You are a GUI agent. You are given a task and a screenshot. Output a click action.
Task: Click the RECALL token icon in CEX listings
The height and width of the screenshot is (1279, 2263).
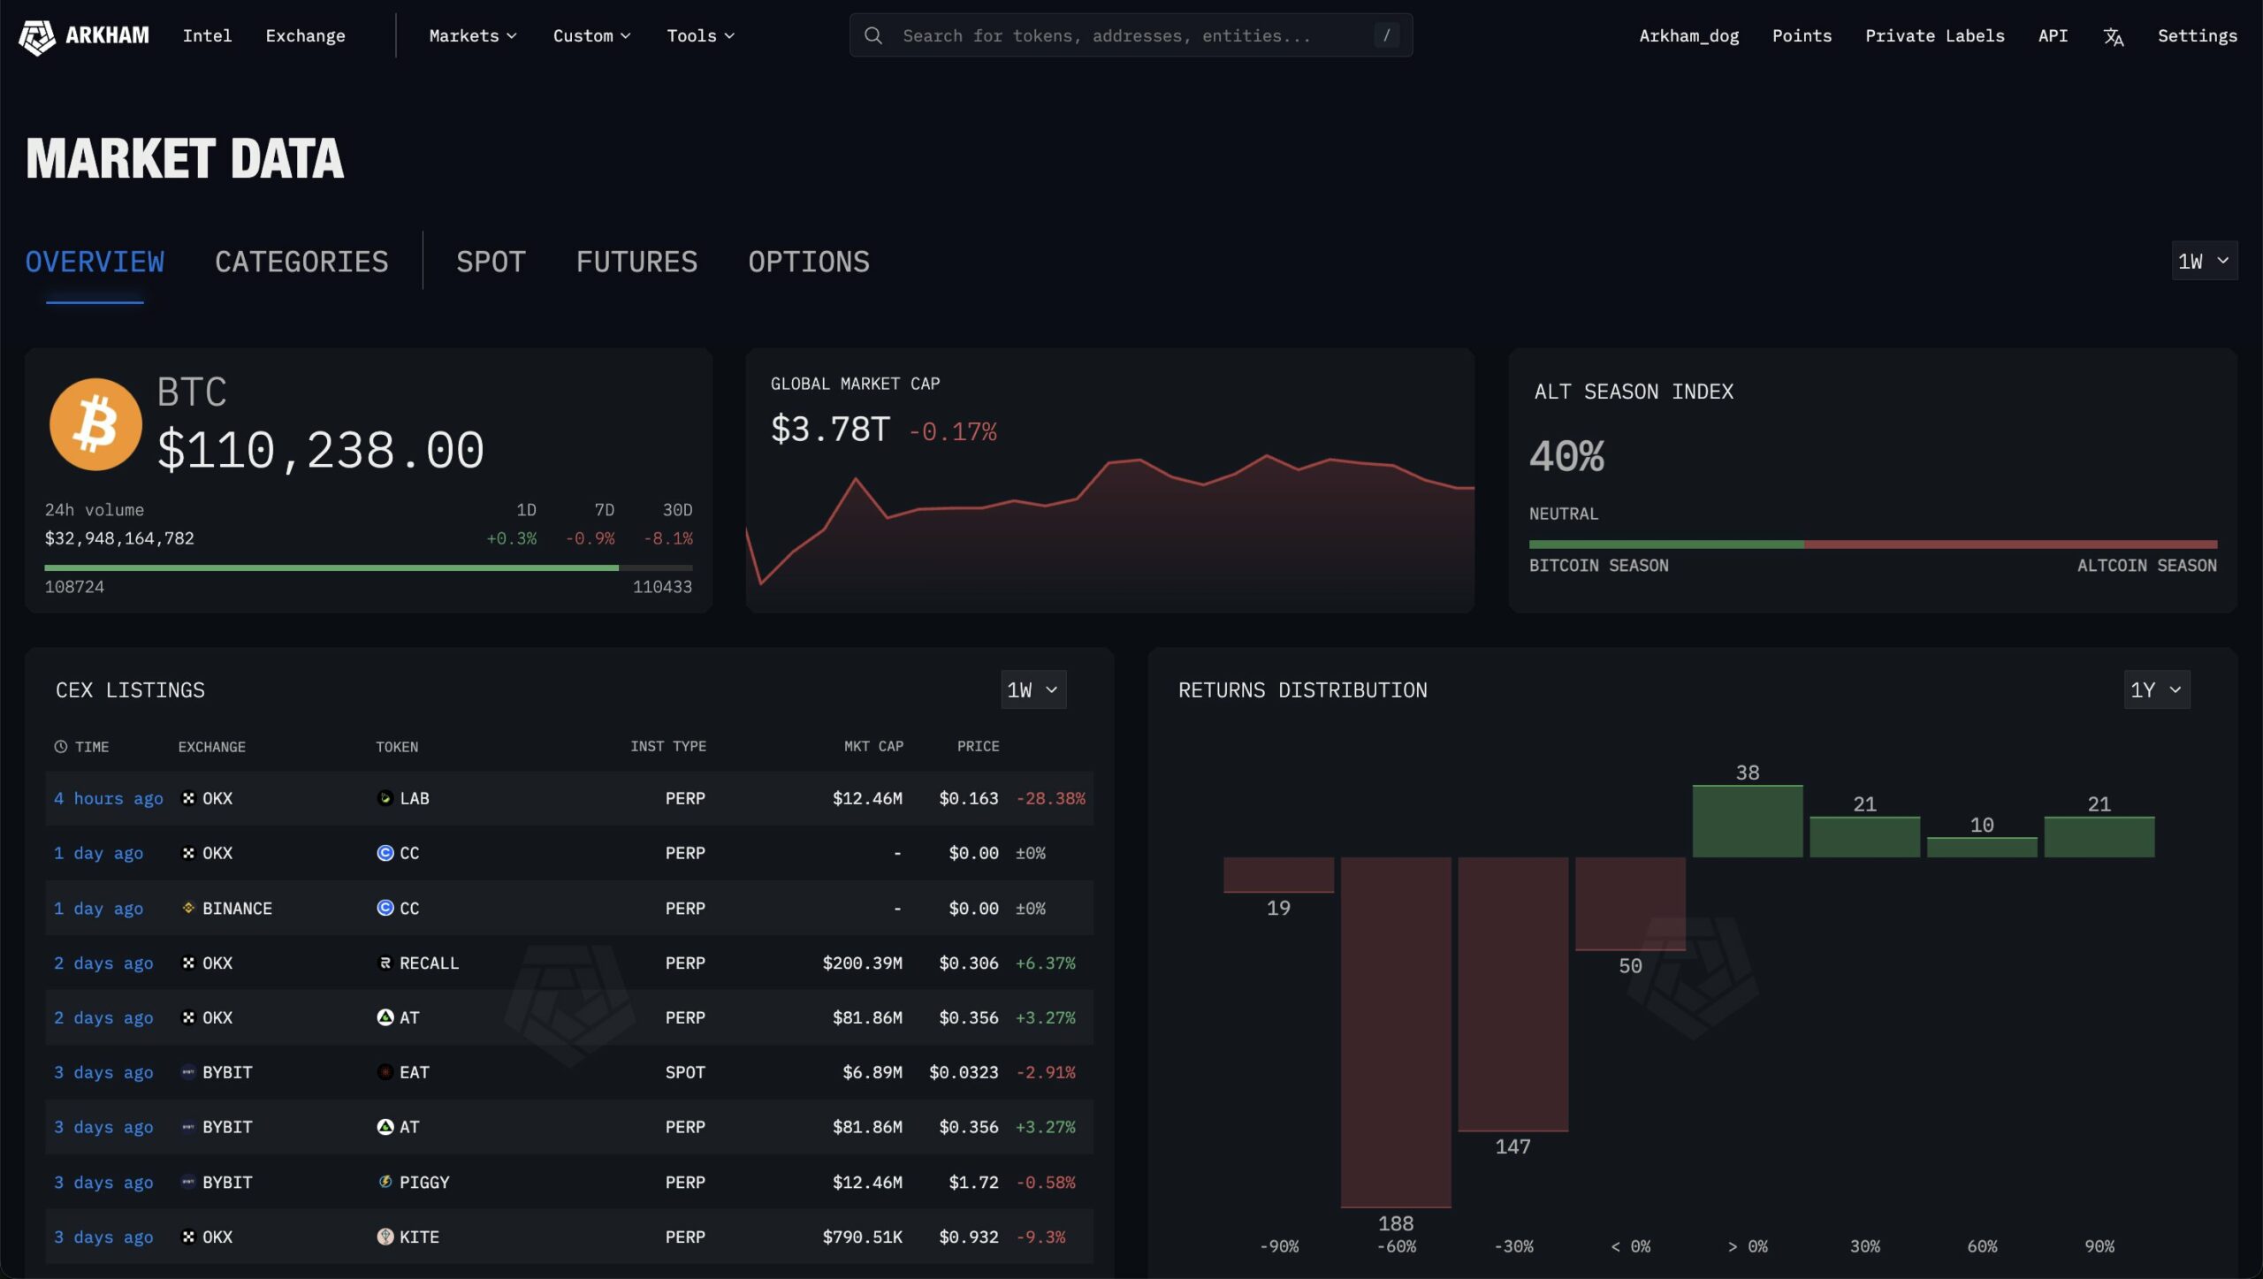tap(385, 963)
